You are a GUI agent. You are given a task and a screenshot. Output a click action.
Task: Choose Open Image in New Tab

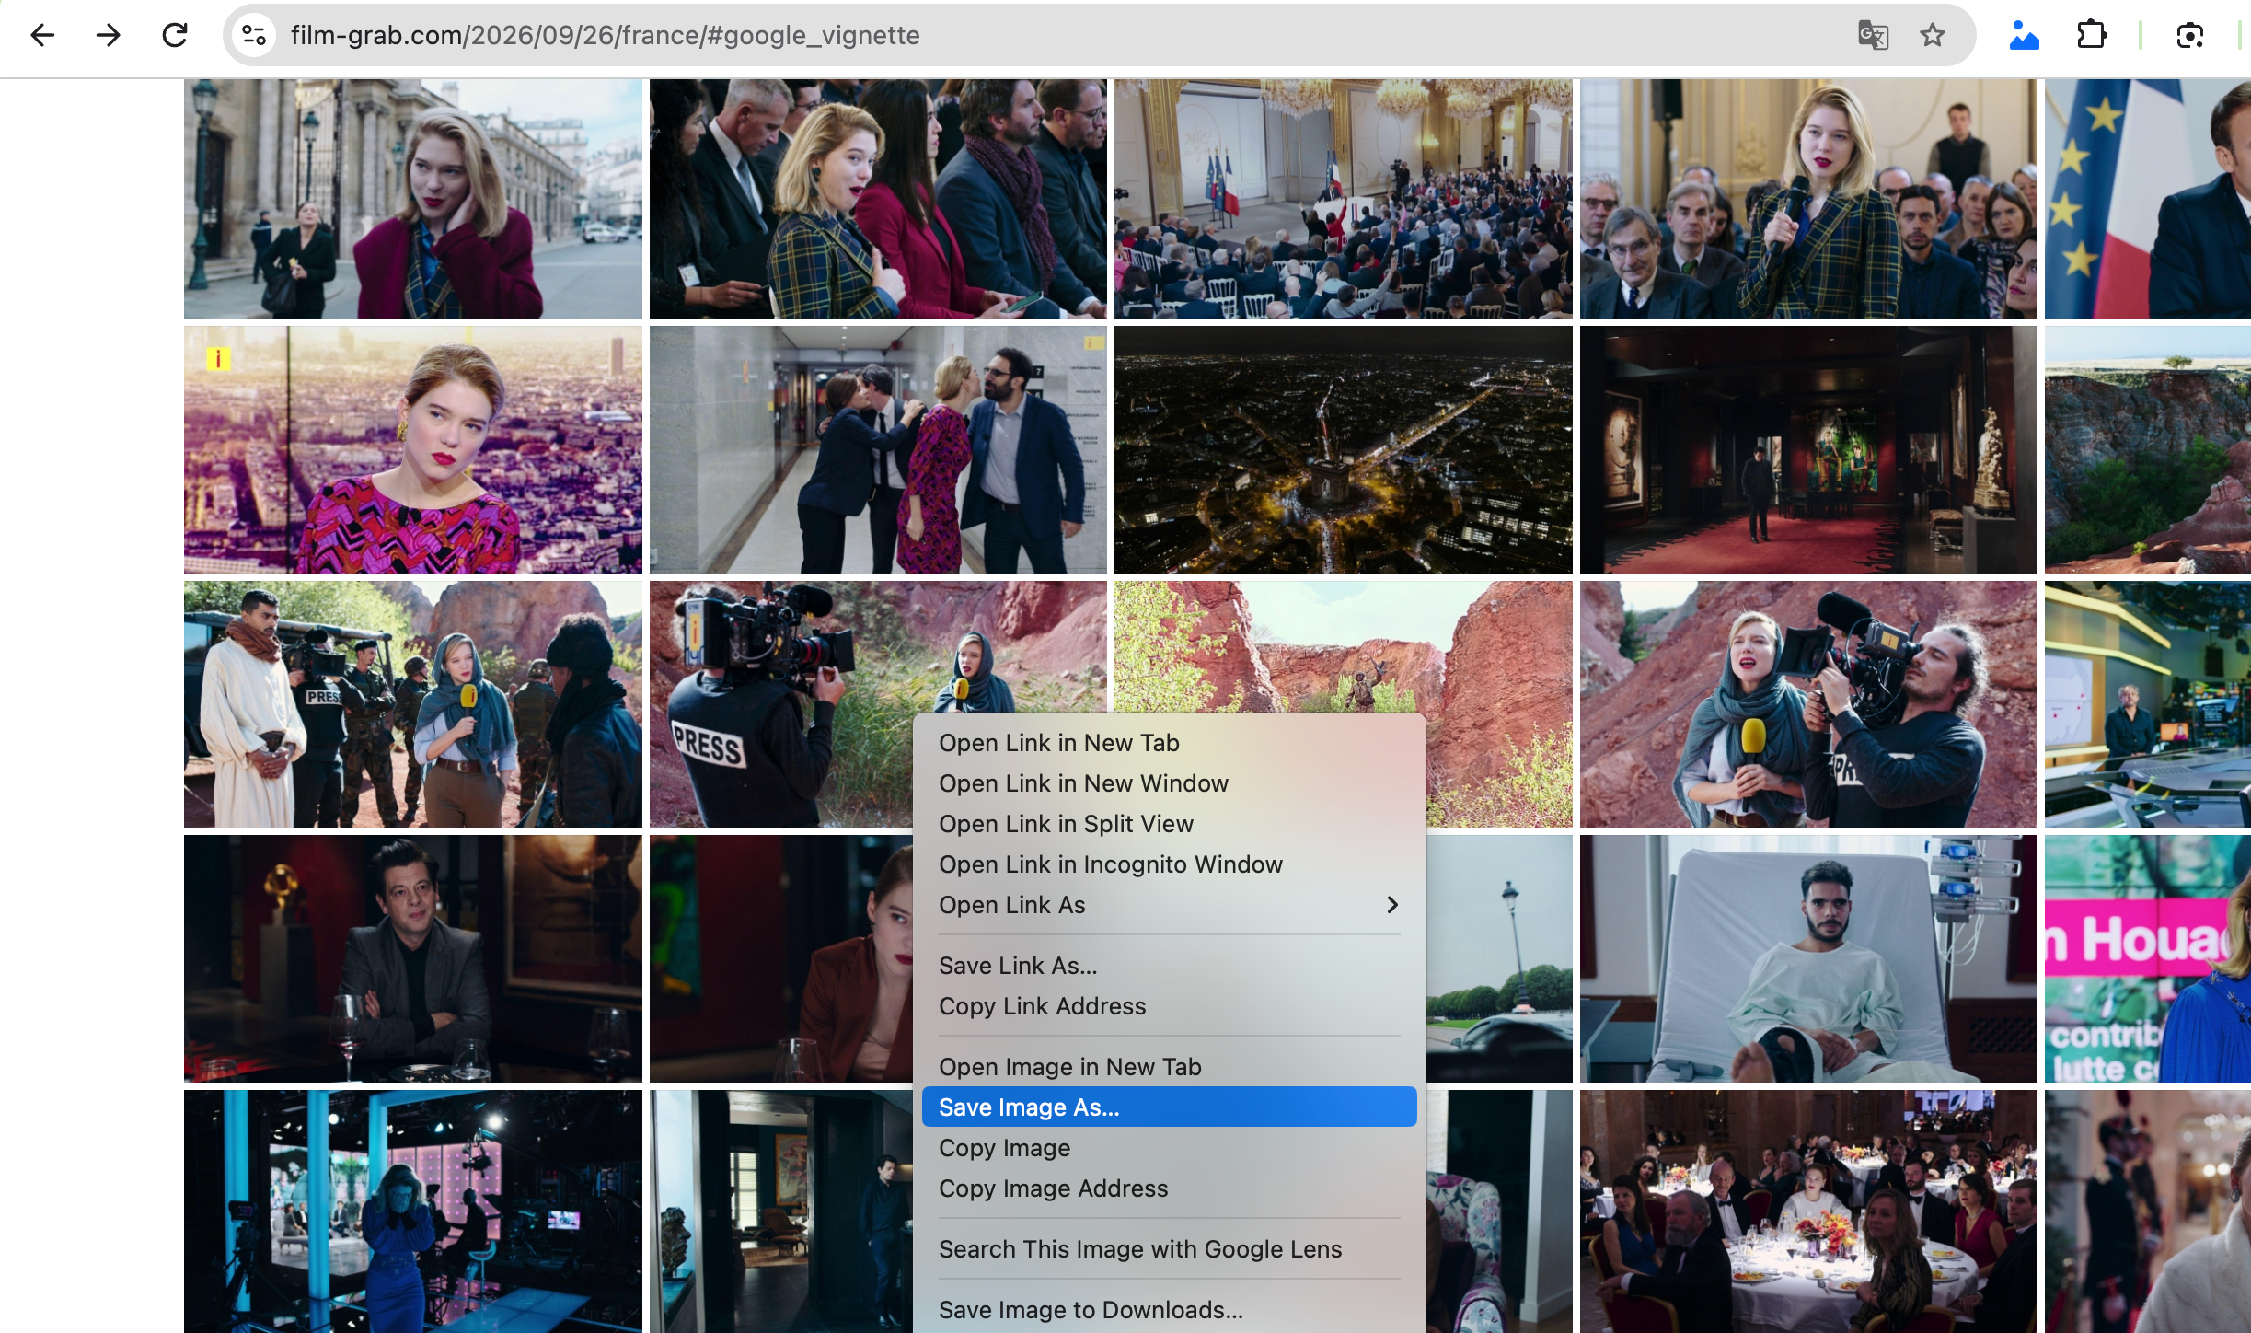(1169, 1067)
